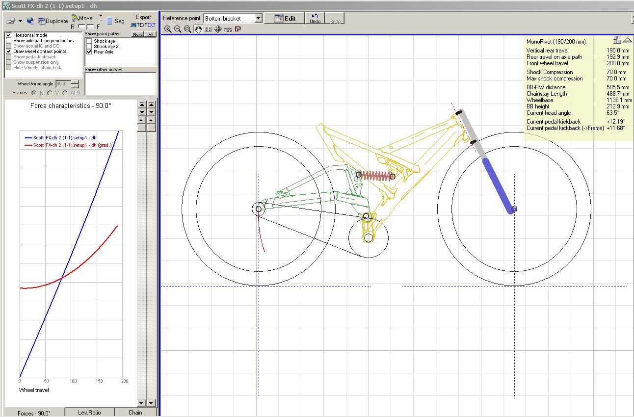The width and height of the screenshot is (634, 417).
Task: Uncheck Rear Axle point path
Action: tap(89, 52)
